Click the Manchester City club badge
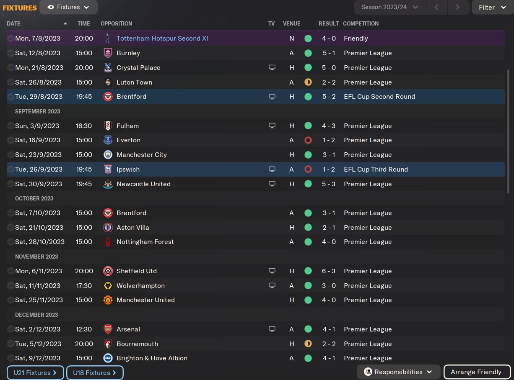The height and width of the screenshot is (380, 514). (108, 155)
